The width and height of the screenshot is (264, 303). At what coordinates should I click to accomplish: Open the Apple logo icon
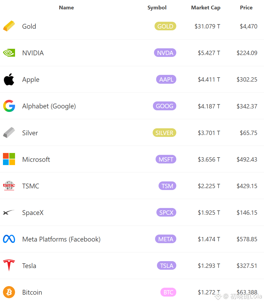[9, 79]
